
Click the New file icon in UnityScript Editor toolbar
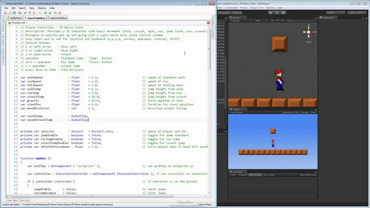pyautogui.click(x=5, y=13)
